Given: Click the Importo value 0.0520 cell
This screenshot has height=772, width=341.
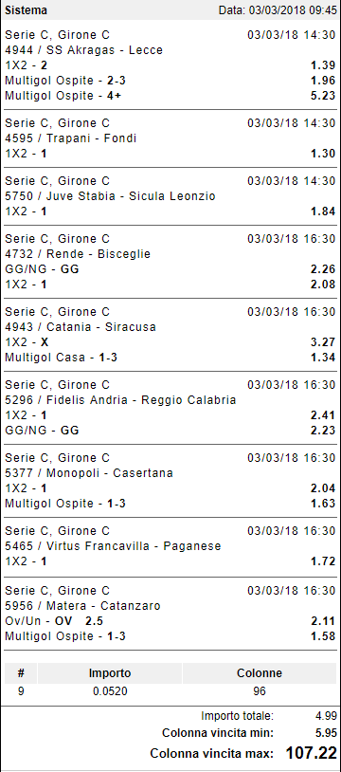Looking at the screenshot, I should tap(110, 691).
